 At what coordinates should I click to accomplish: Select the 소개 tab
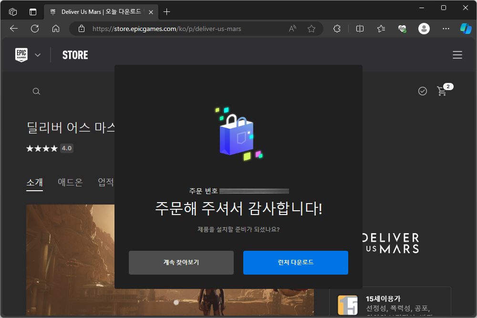pyautogui.click(x=35, y=183)
